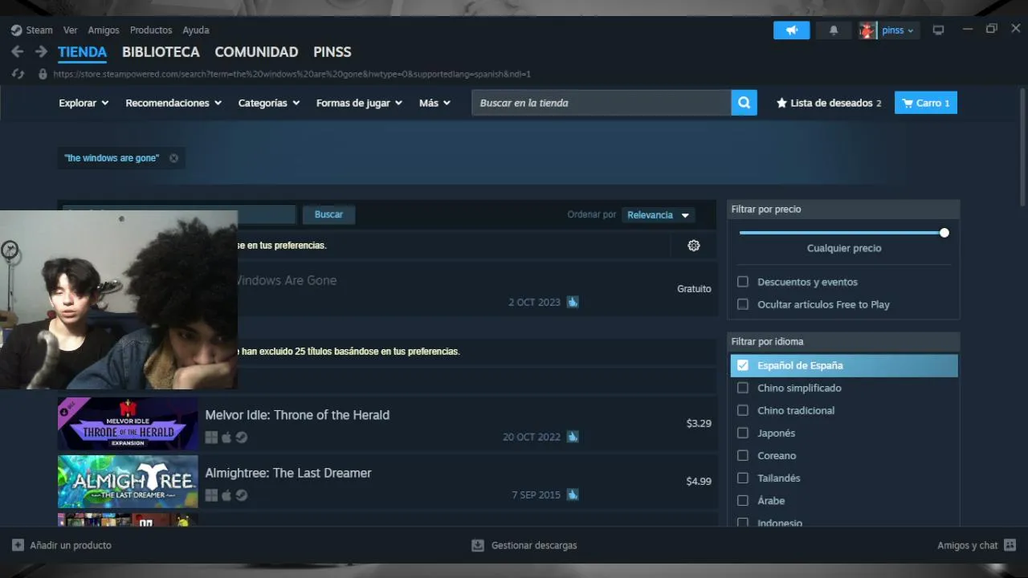
Task: Enable the Japonés language filter
Action: point(743,433)
